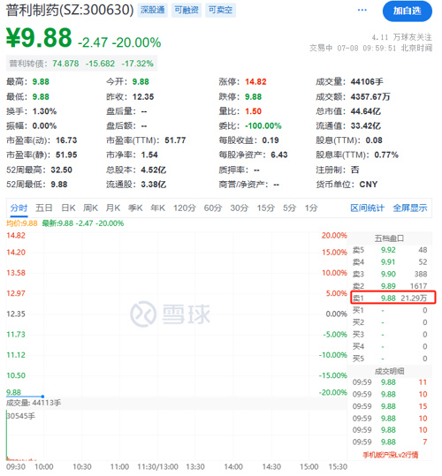Open the three-dot more options menu
This screenshot has width=442, height=476.
pyautogui.click(x=362, y=11)
